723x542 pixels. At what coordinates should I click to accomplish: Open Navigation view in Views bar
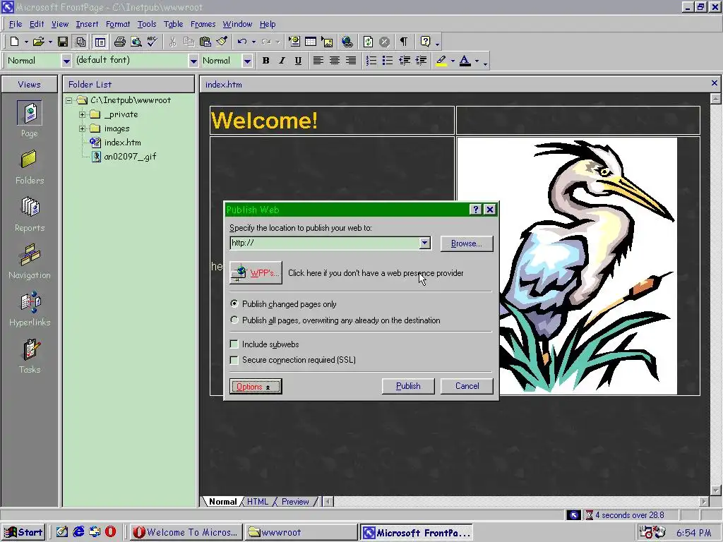pos(30,262)
